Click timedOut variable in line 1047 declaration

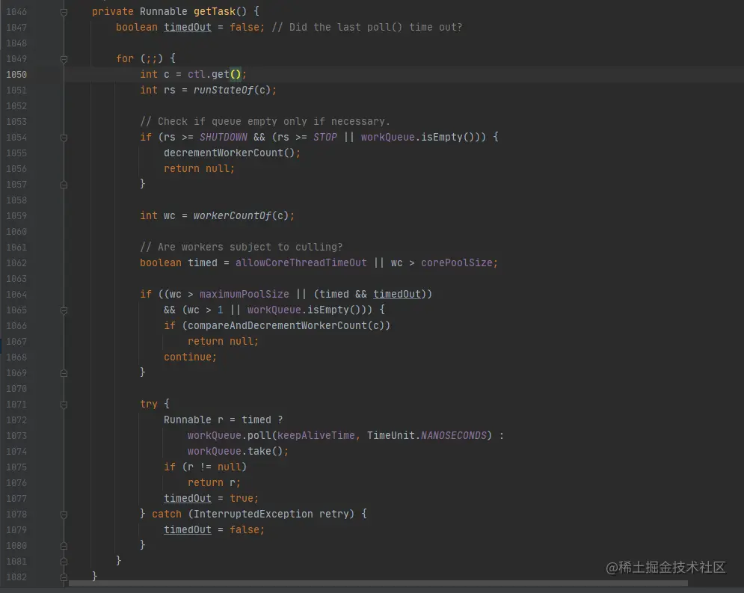(188, 27)
